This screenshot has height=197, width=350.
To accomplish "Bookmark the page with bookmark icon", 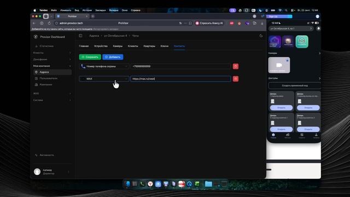I will coord(190,23).
